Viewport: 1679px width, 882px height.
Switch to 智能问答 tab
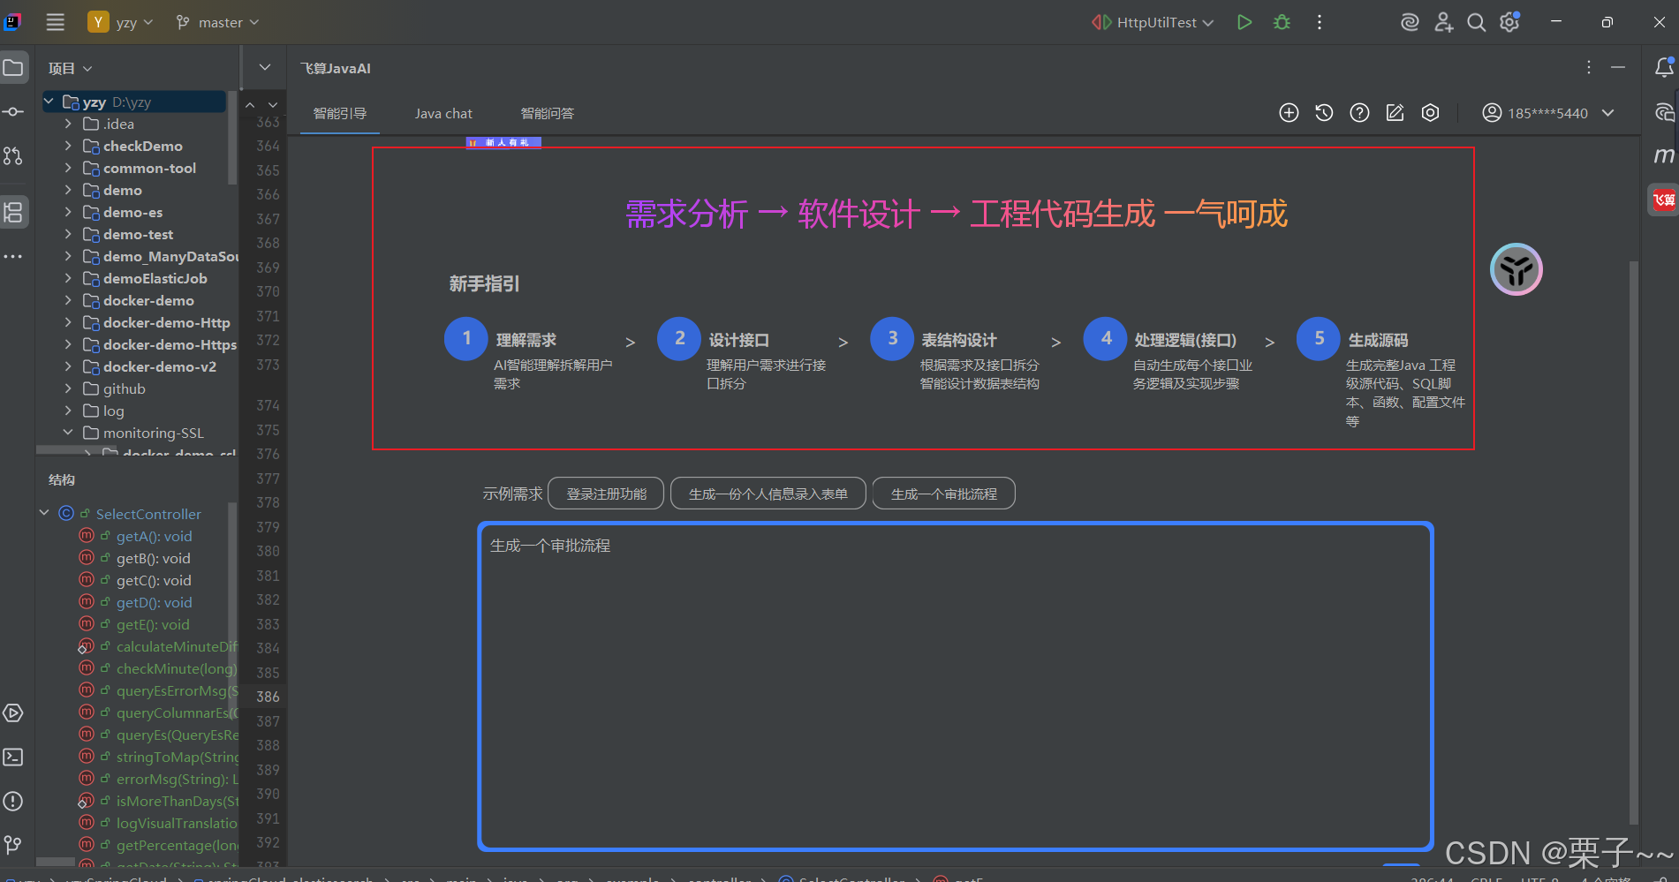tap(548, 113)
